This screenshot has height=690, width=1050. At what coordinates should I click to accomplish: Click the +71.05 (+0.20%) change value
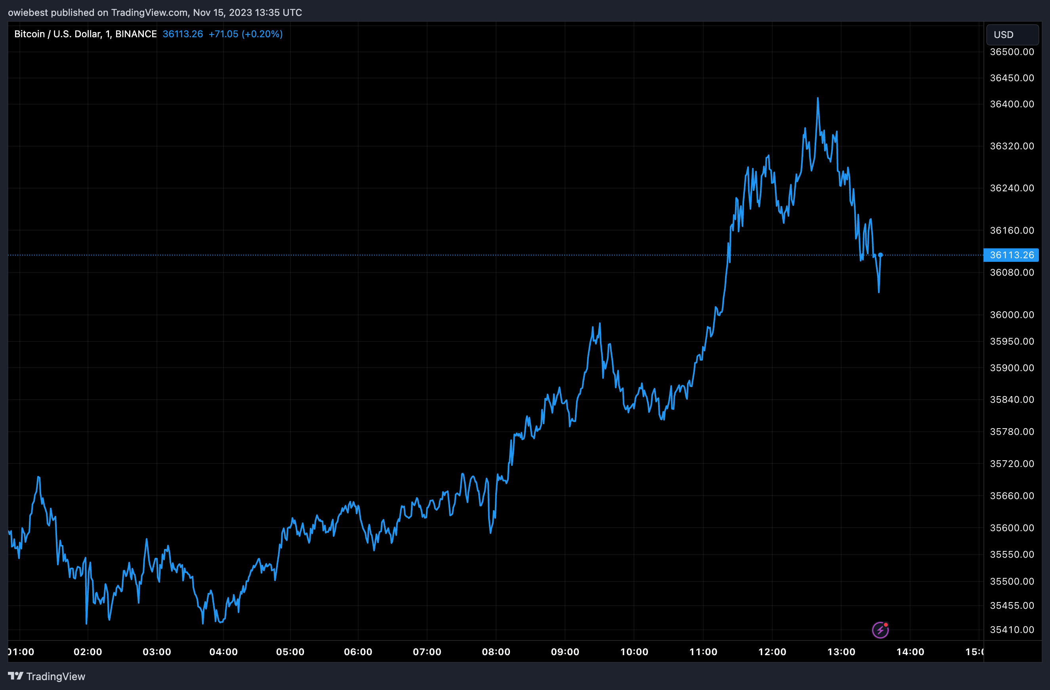(245, 34)
